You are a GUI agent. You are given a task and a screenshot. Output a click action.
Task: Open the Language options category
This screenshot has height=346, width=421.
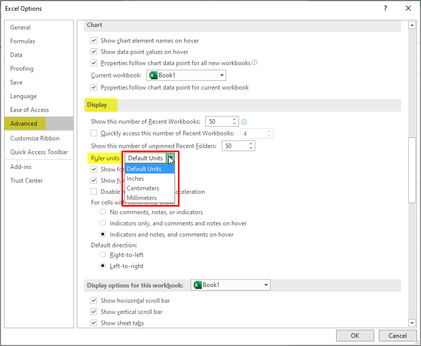click(x=39, y=96)
